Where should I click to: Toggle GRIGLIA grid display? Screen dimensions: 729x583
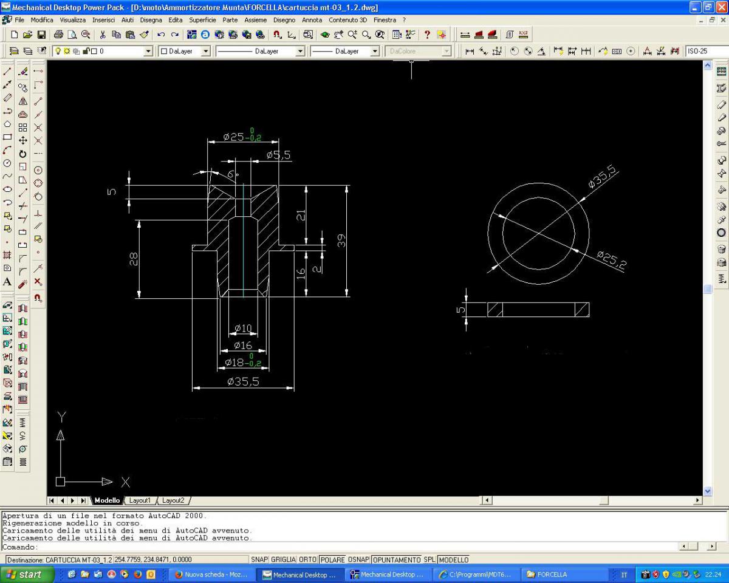coord(283,559)
